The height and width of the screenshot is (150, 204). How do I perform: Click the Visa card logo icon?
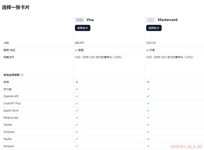coord(80,20)
